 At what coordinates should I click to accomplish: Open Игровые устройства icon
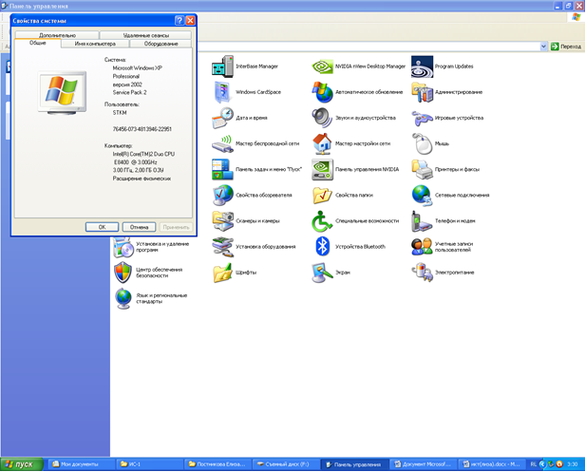[x=423, y=119]
